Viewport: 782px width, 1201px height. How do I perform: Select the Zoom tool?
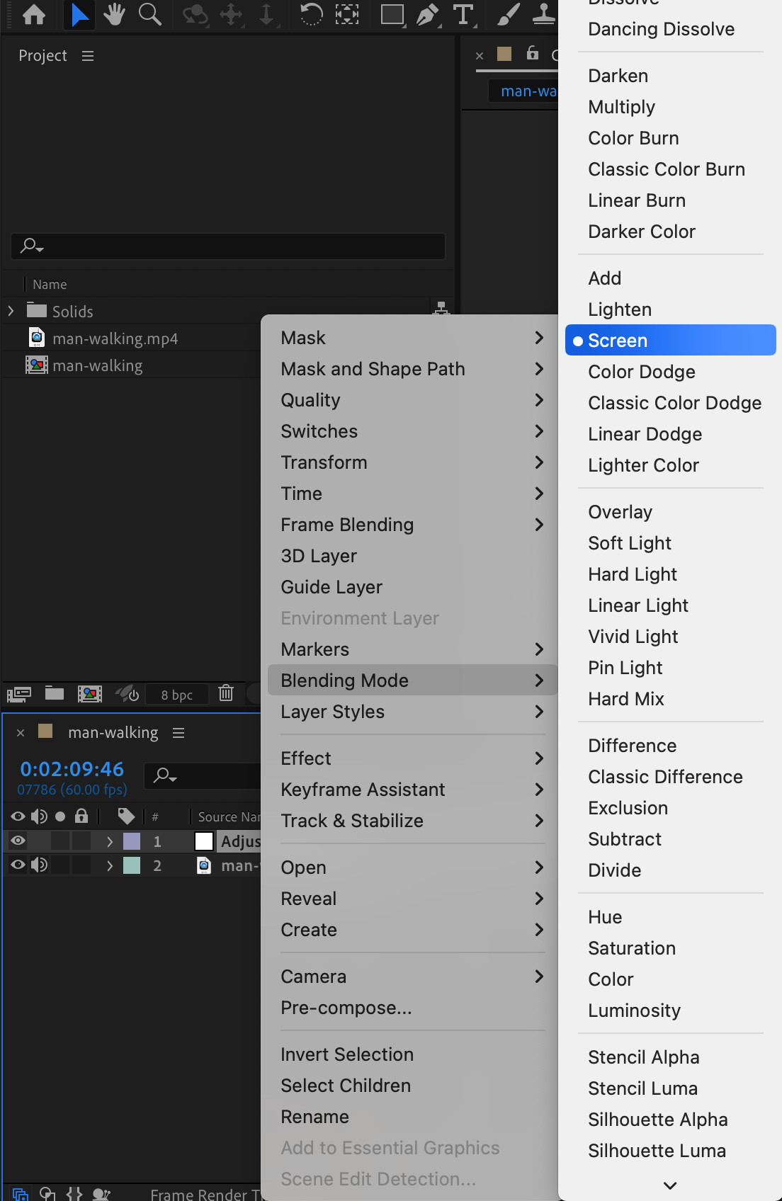[149, 14]
